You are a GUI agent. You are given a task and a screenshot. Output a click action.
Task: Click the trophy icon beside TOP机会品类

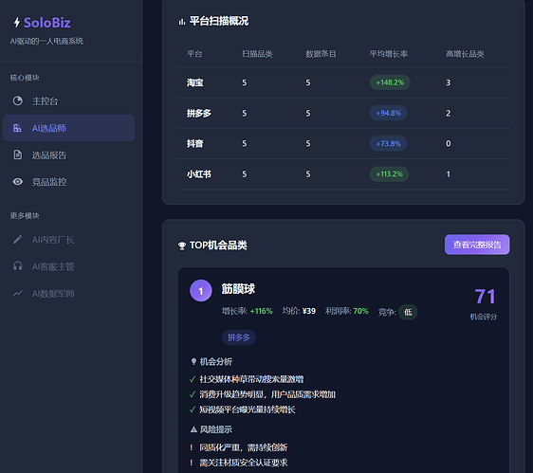coord(182,246)
